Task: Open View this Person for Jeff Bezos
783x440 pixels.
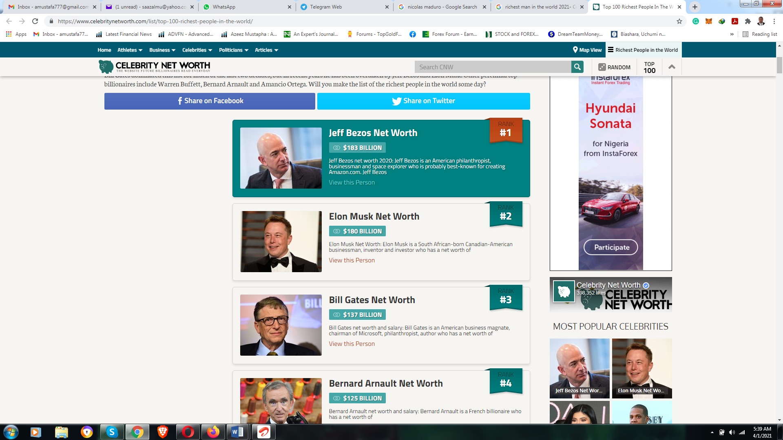Action: coord(352,183)
